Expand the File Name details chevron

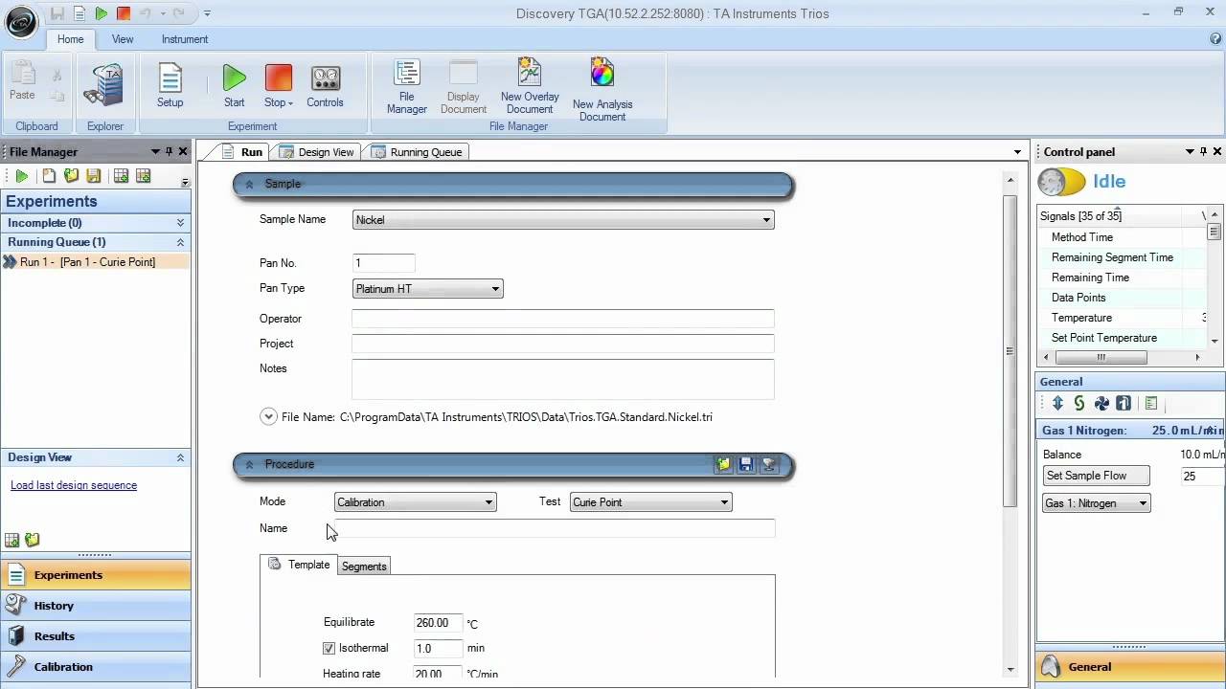click(268, 417)
